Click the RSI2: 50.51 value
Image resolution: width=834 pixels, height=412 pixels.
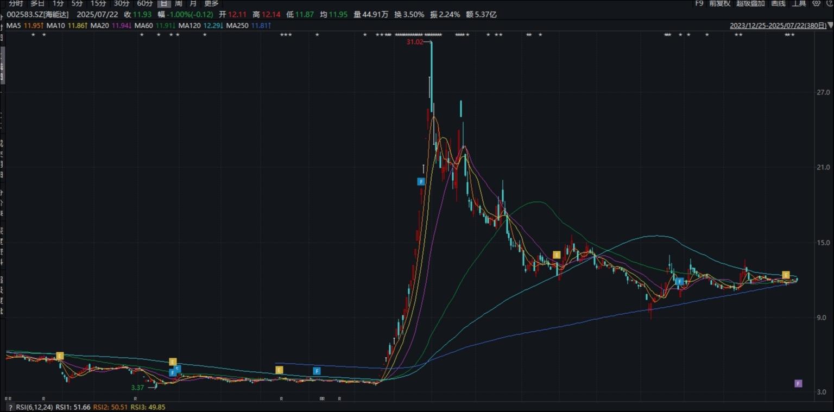(111, 407)
